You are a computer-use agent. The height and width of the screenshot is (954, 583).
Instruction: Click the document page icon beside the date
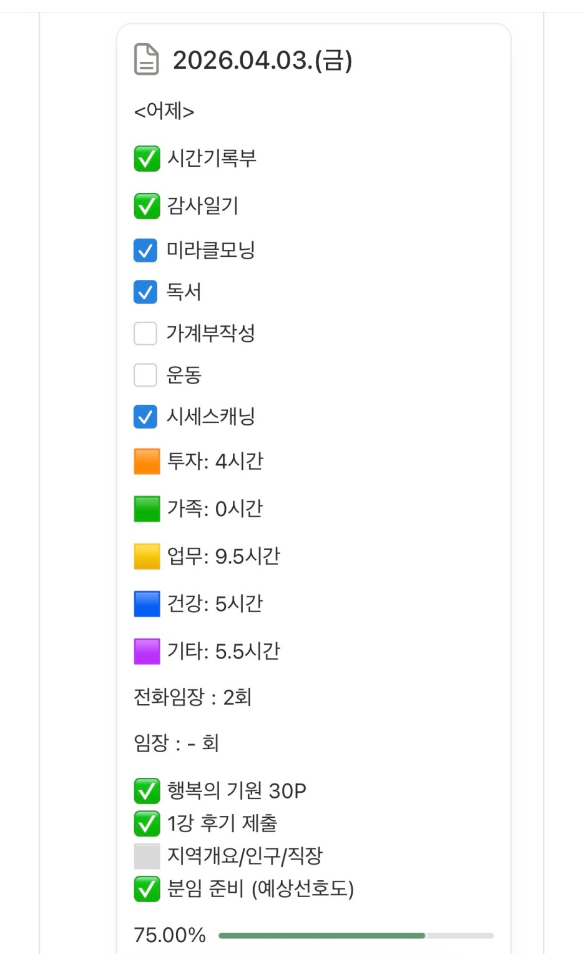147,60
